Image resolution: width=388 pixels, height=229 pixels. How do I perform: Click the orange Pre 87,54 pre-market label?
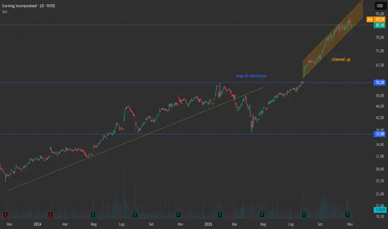coord(376,19)
